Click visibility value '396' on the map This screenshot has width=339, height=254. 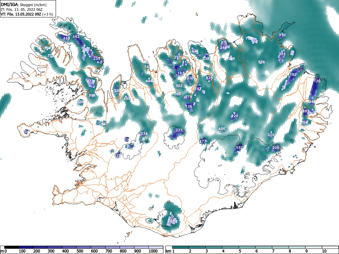pyautogui.click(x=92, y=95)
